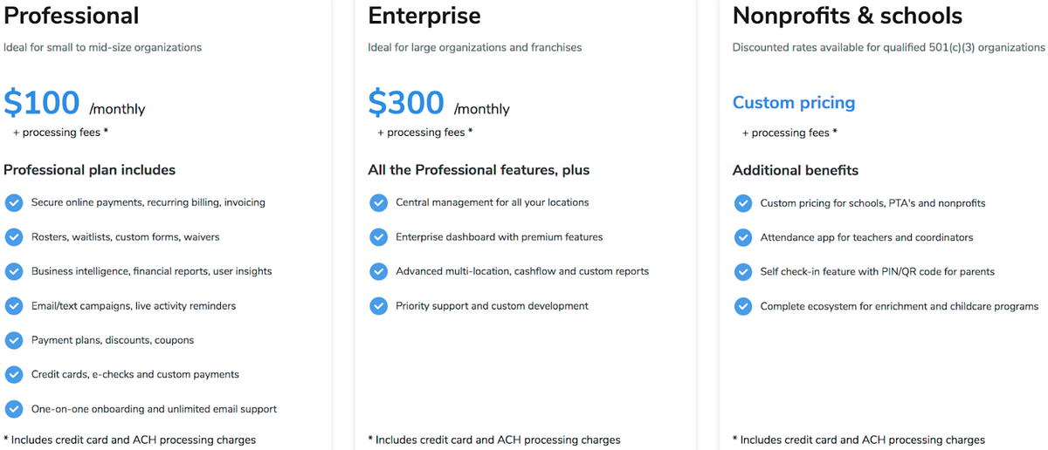Click checkmark next to Rosters, waitlists, custom forms
The width and height of the screenshot is (1048, 450).
[x=14, y=237]
